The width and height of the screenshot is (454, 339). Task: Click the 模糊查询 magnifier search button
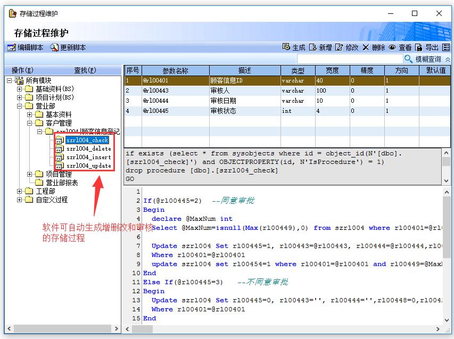coord(409,59)
